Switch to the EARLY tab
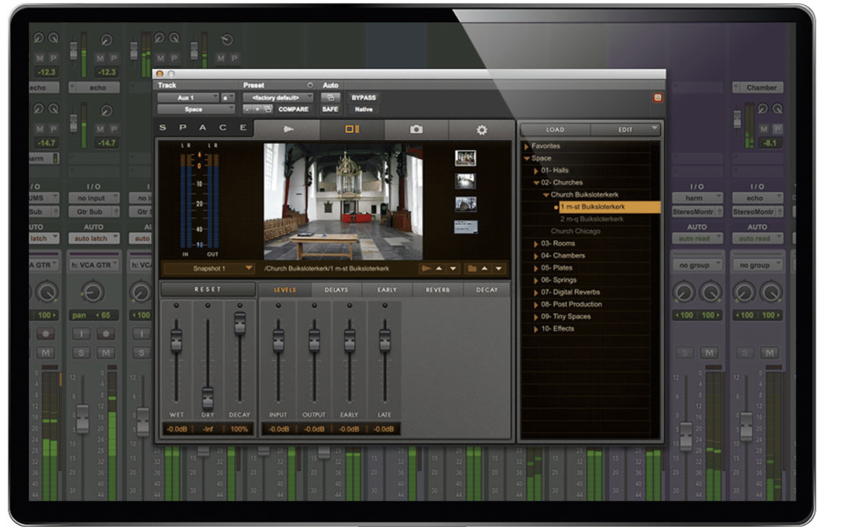The image size is (849, 527). pyautogui.click(x=387, y=290)
